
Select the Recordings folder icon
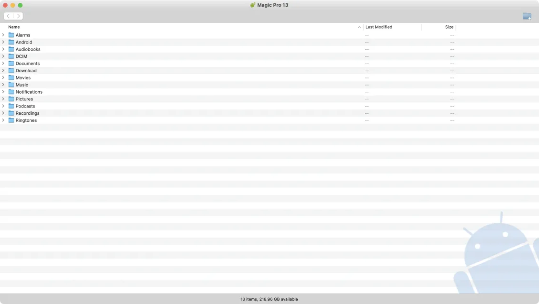[11, 113]
